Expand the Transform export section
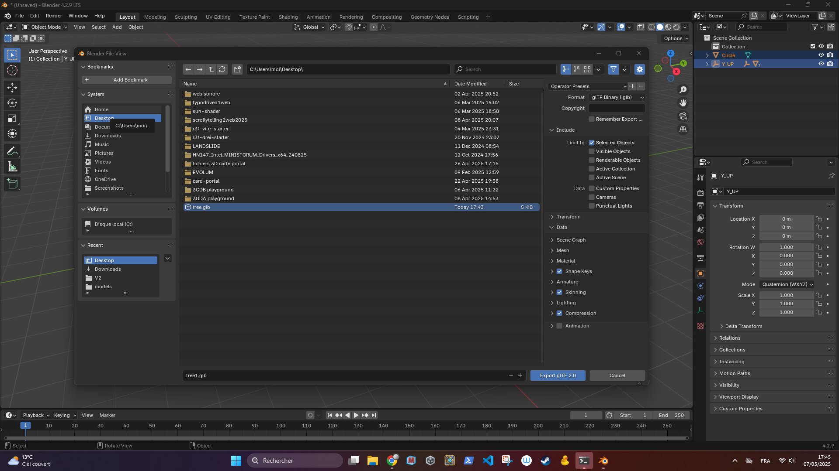This screenshot has height=471, width=839. (568, 217)
